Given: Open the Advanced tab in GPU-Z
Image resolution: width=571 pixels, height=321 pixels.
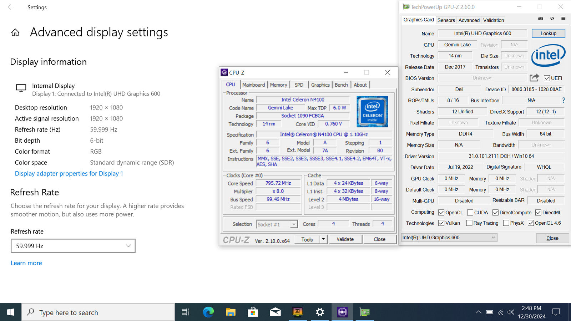Looking at the screenshot, I should tap(469, 20).
